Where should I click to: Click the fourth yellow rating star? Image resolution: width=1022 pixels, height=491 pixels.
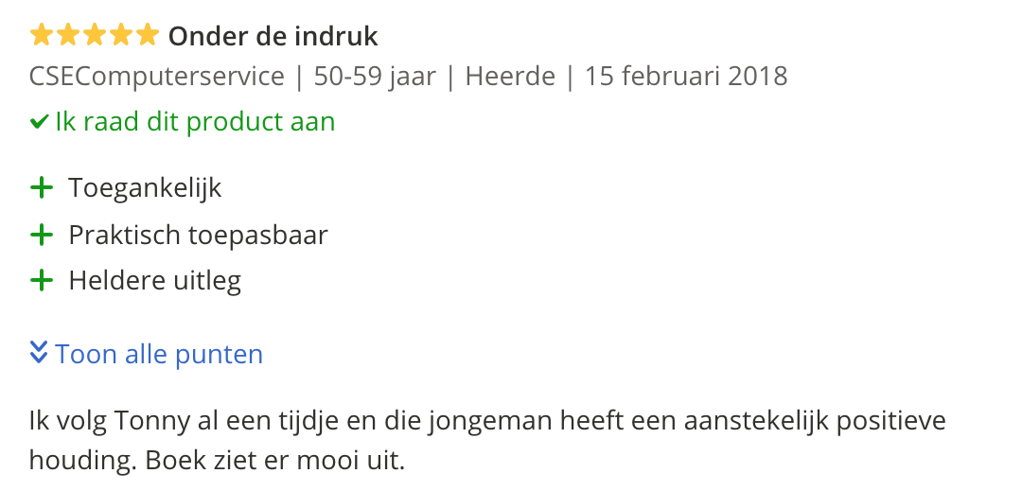121,36
